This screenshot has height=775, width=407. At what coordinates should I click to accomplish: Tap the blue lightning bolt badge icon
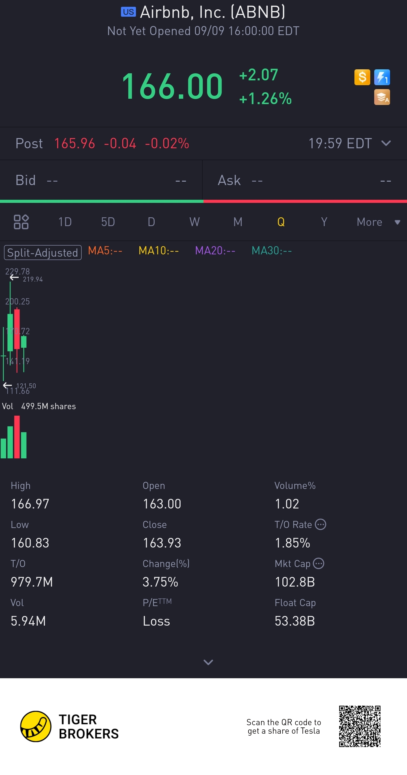(x=382, y=77)
